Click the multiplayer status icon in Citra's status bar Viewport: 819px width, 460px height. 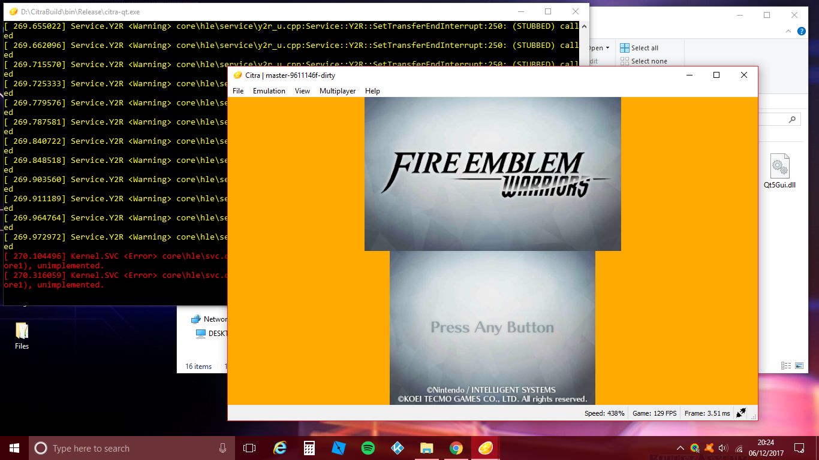(741, 413)
